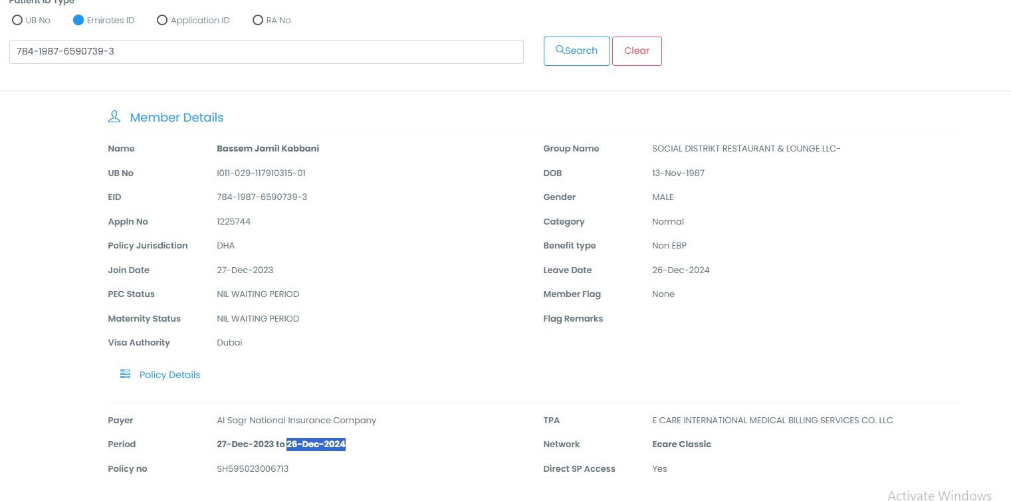The height and width of the screenshot is (501, 1011).
Task: Click the Social Distrikt Restaurant group name
Action: click(746, 148)
